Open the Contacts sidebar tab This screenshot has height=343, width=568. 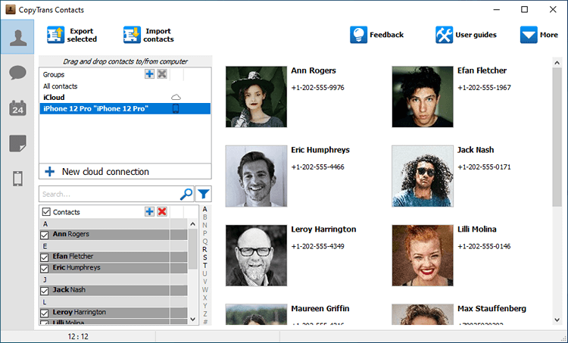(x=17, y=37)
